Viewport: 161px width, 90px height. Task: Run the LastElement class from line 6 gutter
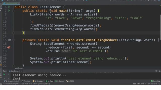pos(9,7)
